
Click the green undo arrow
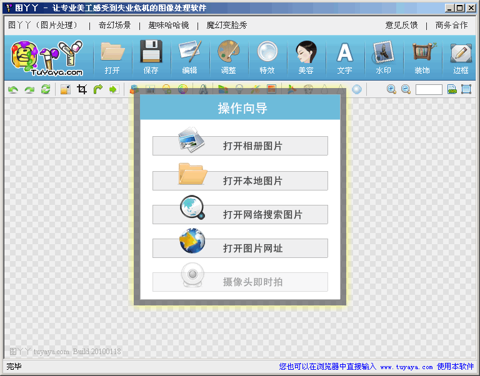13,89
